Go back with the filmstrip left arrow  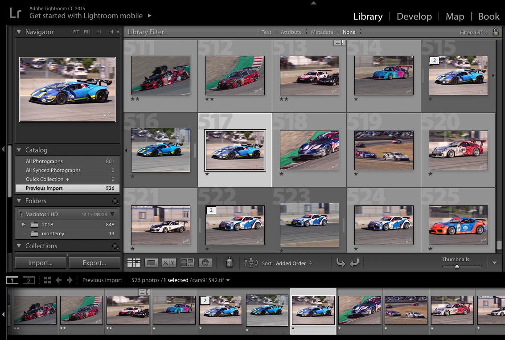pyautogui.click(x=59, y=280)
